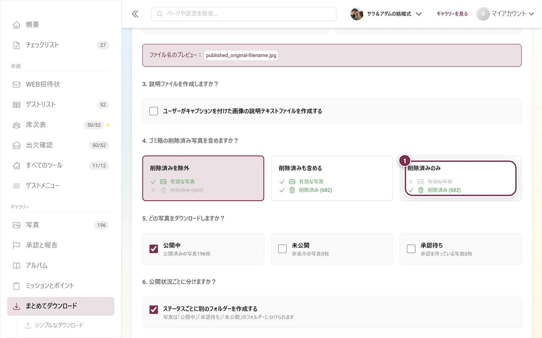Toggle ステータスごとに別のフォルダーを作成する checkbox
Image resolution: width=542 pixels, height=338 pixels.
point(154,309)
